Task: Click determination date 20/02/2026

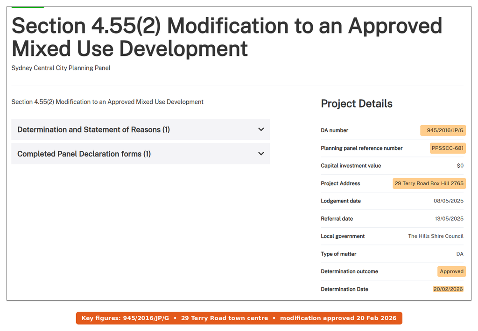Action: tap(448, 289)
